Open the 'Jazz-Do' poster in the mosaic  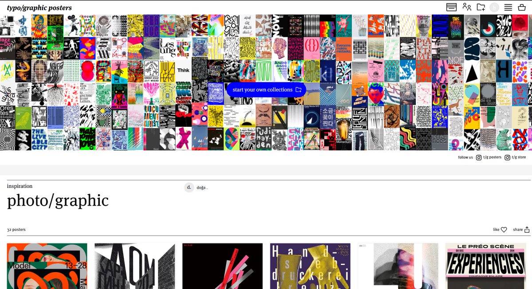[8, 48]
